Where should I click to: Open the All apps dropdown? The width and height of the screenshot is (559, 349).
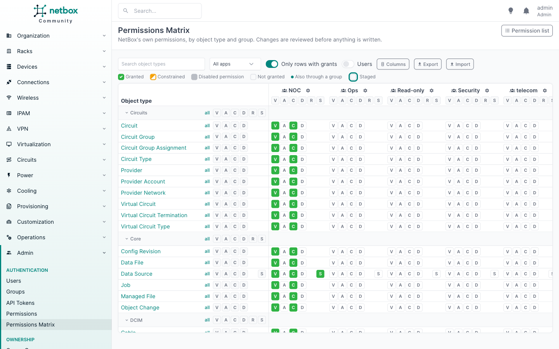(x=235, y=64)
